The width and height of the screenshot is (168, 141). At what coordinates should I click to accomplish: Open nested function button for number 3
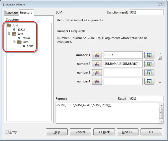tap(97, 73)
